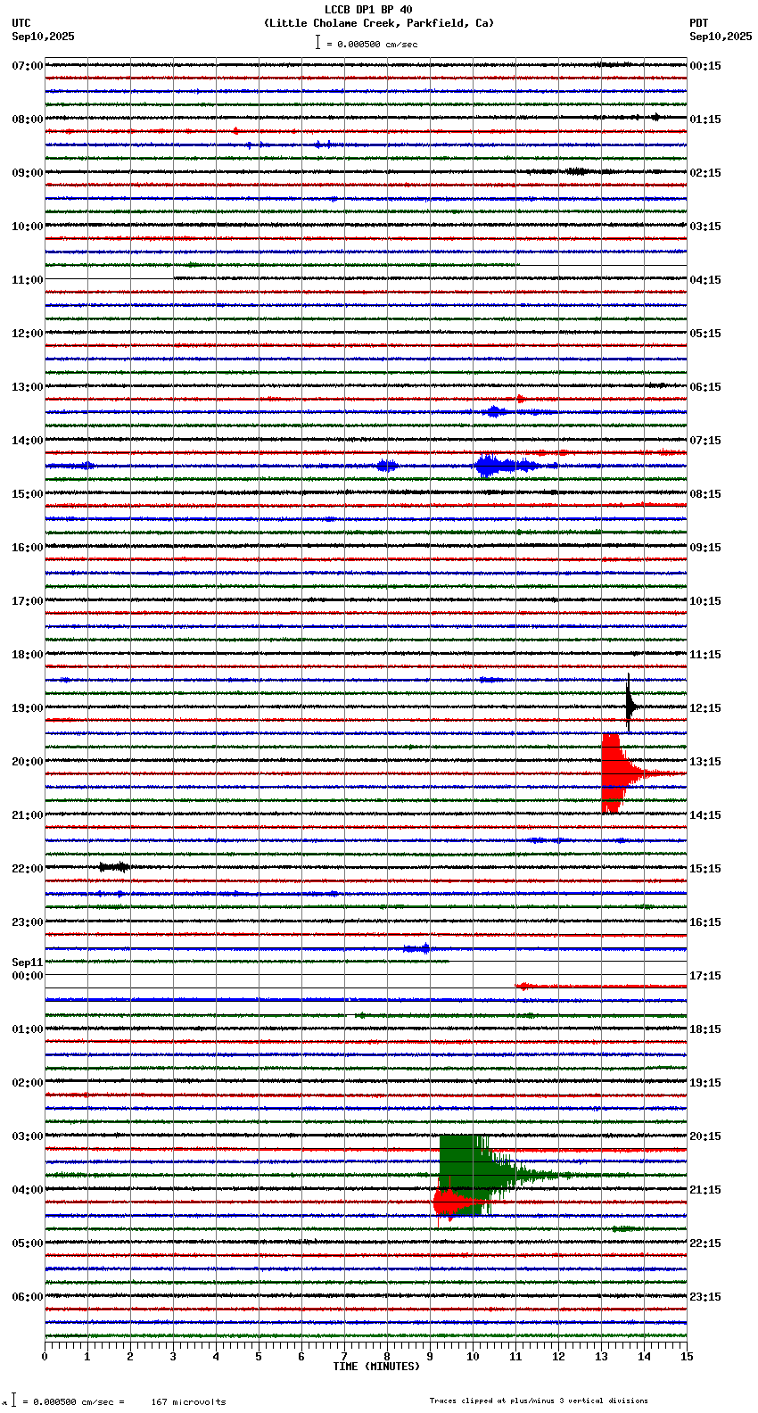Click the '167 microvolts' footer text
Image resolution: width=758 pixels, height=1413 pixels.
pyautogui.click(x=188, y=1402)
